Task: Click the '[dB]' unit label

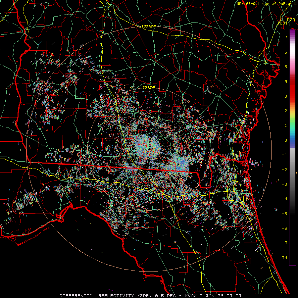Action: pos(282,23)
